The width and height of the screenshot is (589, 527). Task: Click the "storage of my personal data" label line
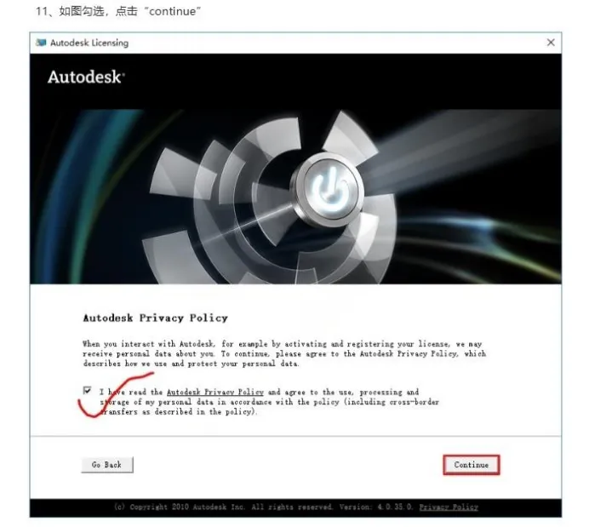(x=269, y=402)
